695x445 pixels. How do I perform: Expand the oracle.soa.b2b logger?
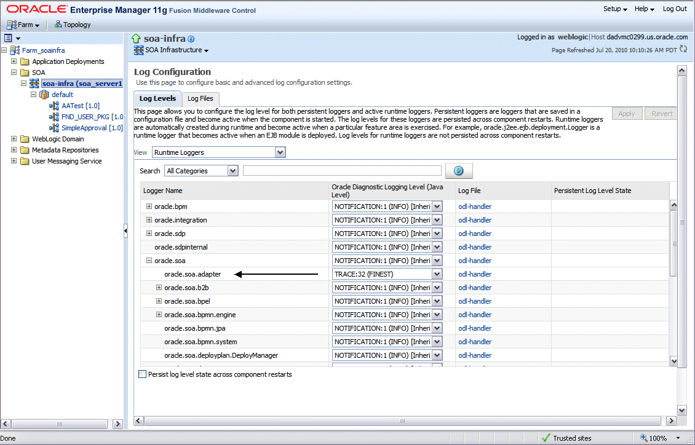[x=159, y=288]
